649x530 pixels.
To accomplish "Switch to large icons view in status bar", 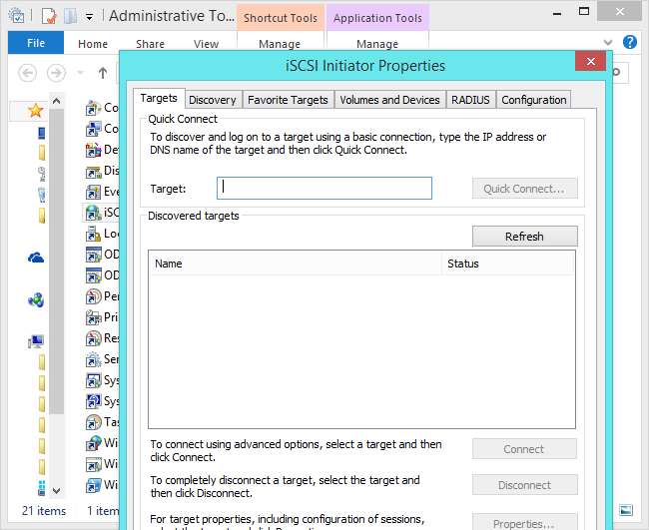I will (x=626, y=511).
